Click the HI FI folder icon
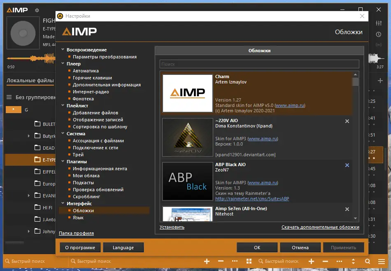Screen dimensions: 391x271 [37, 207]
